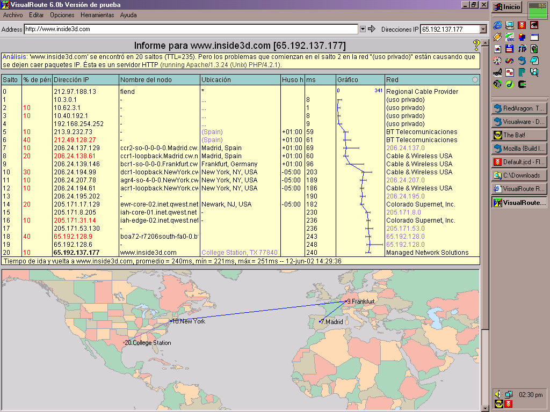Click the Ubicación column header
Screen dimensions: 550x412
[x=240, y=80]
